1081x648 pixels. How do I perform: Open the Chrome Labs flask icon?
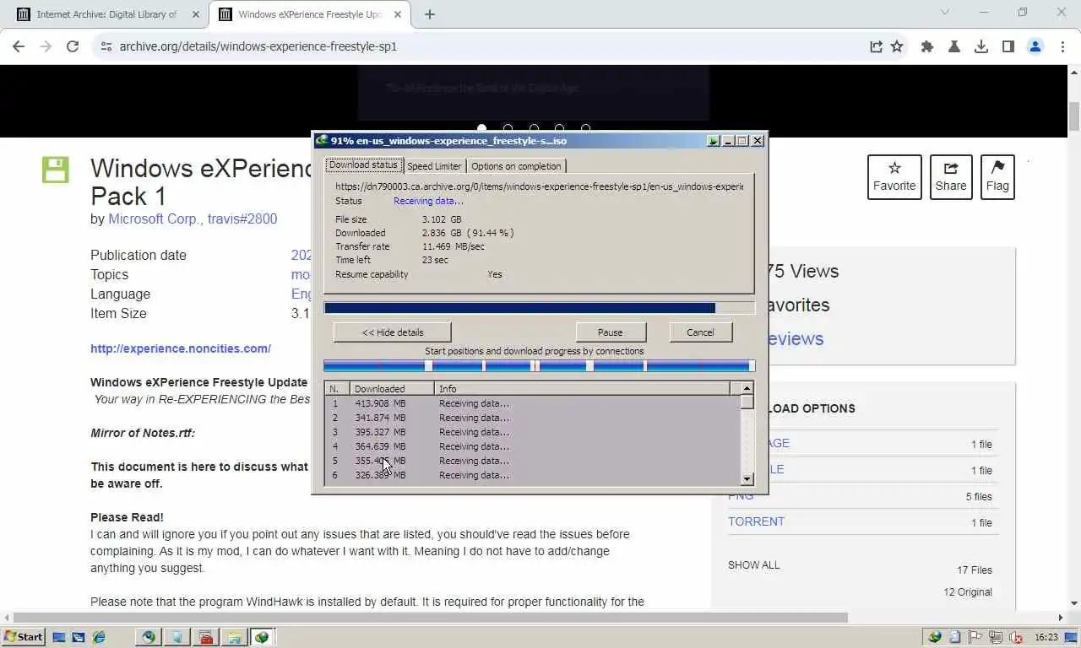(954, 46)
